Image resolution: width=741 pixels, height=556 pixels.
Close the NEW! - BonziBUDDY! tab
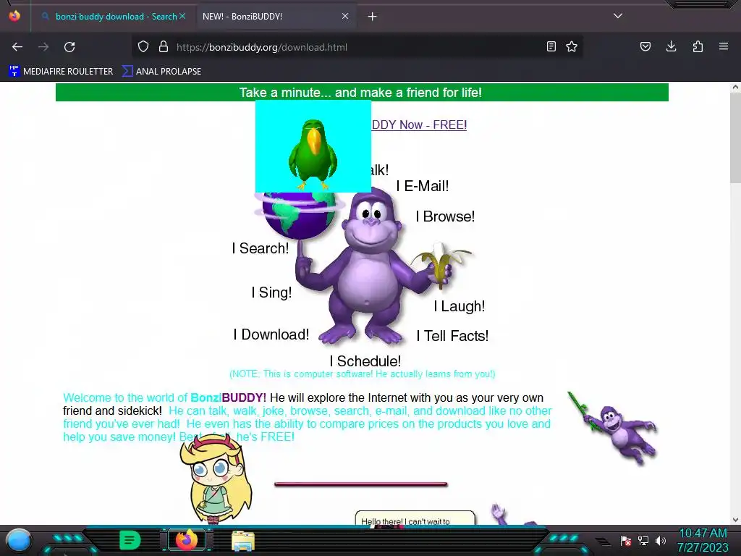click(345, 16)
